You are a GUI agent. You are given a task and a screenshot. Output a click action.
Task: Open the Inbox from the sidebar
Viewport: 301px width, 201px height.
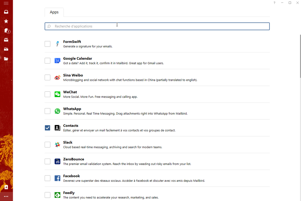tap(6, 12)
